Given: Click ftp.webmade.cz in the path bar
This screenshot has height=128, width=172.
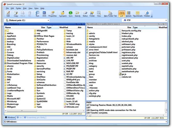Looking at the screenshot, I should 93,24.
